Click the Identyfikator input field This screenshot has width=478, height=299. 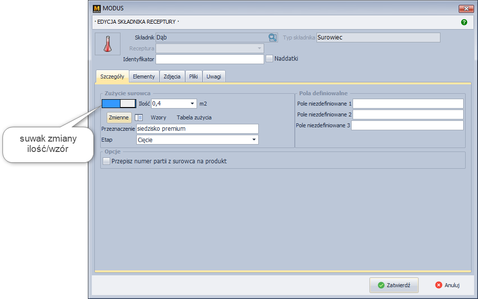[210, 59]
